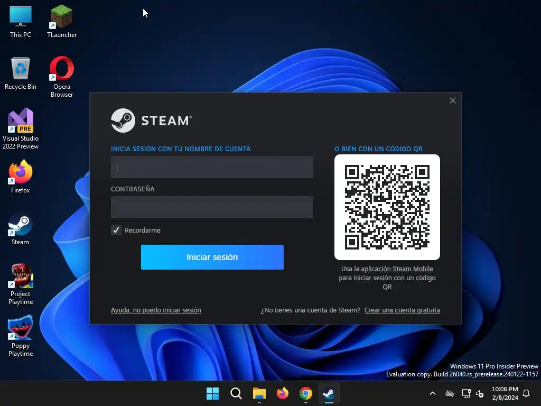Screen dimensions: 541x406
Task: Select the Project Playtime shortcut
Action: pyautogui.click(x=21, y=284)
